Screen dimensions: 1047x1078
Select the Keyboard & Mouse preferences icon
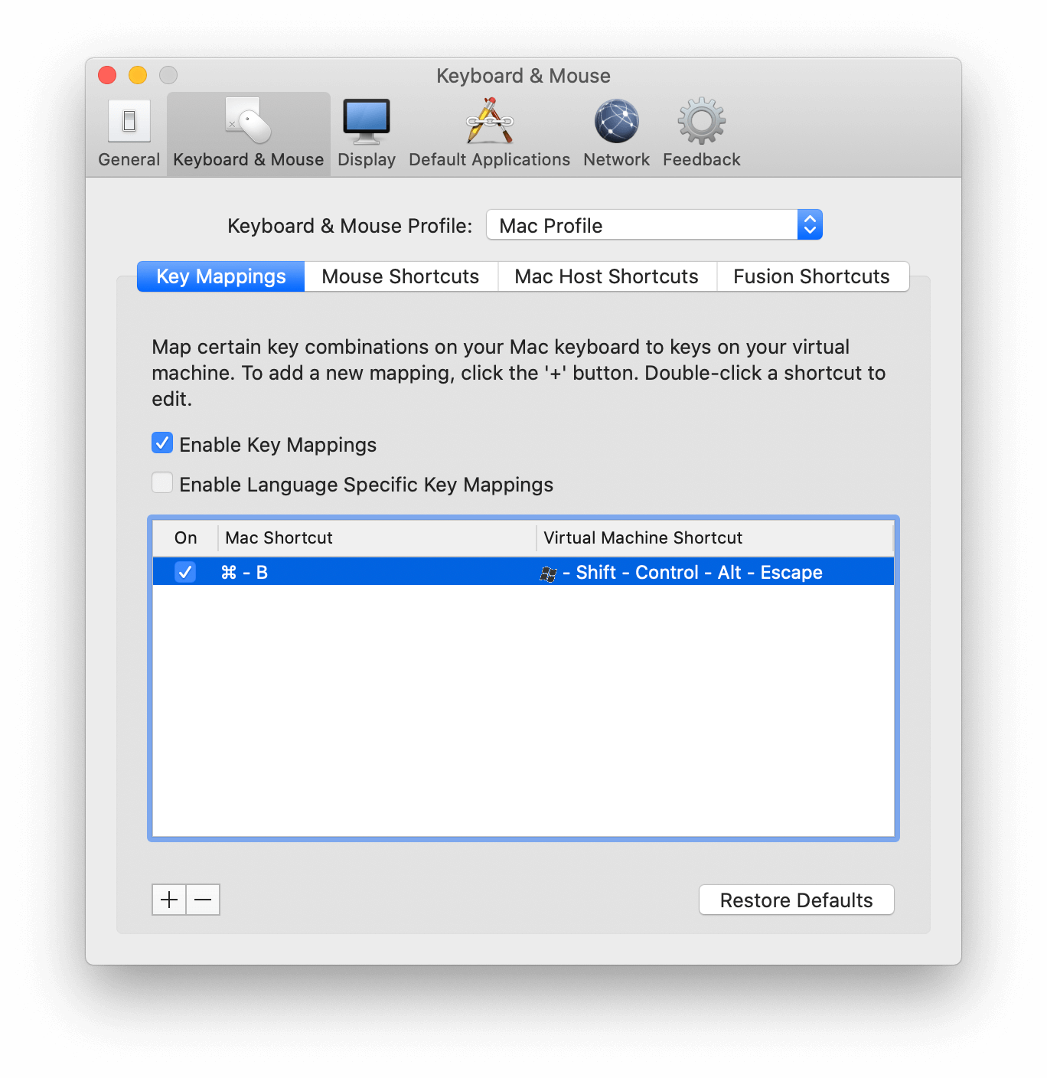[x=247, y=132]
